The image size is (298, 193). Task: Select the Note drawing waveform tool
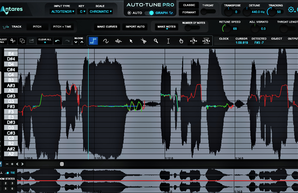118,41
